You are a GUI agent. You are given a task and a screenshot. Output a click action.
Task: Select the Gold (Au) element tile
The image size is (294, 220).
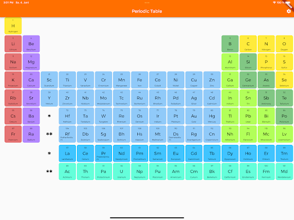click(x=194, y=116)
